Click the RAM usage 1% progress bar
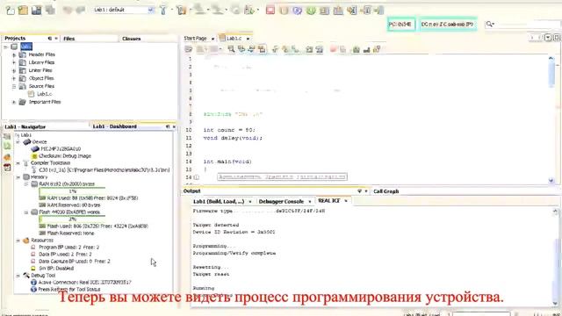This screenshot has height=316, width=562. coord(72,191)
